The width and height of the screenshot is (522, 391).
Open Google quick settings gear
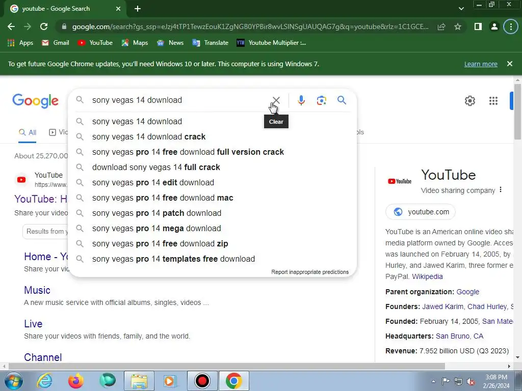469,101
